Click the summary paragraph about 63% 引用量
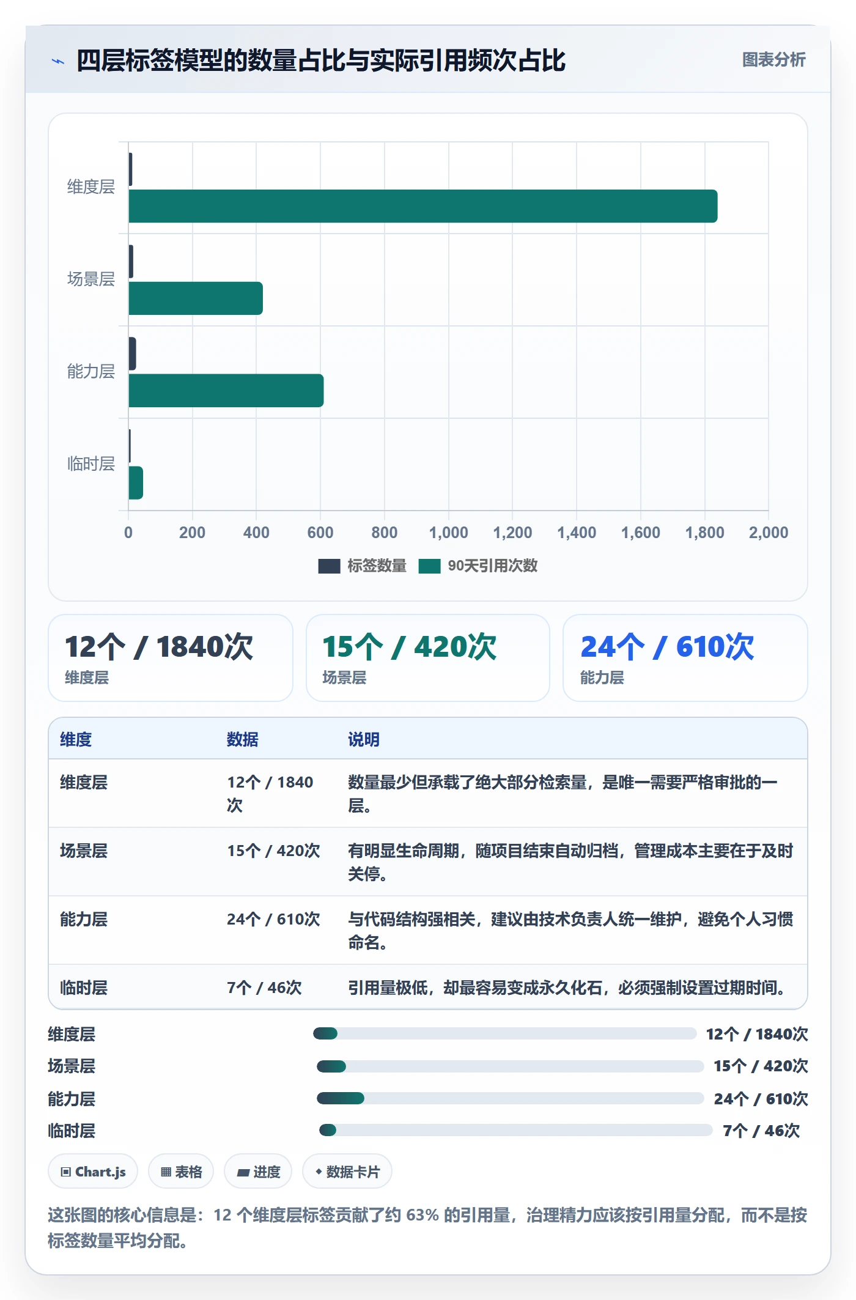The image size is (856, 1300). click(427, 1228)
